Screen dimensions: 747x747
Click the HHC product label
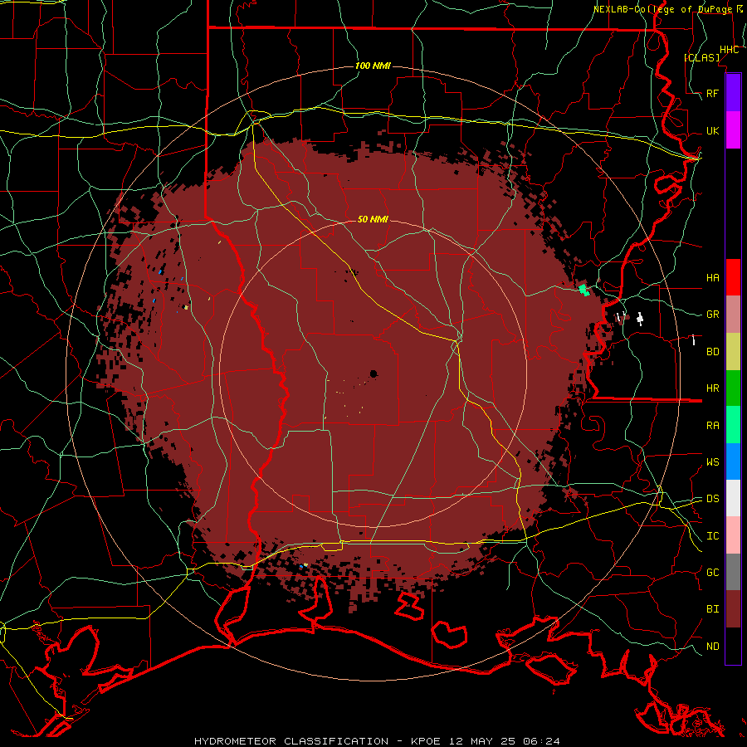point(730,50)
